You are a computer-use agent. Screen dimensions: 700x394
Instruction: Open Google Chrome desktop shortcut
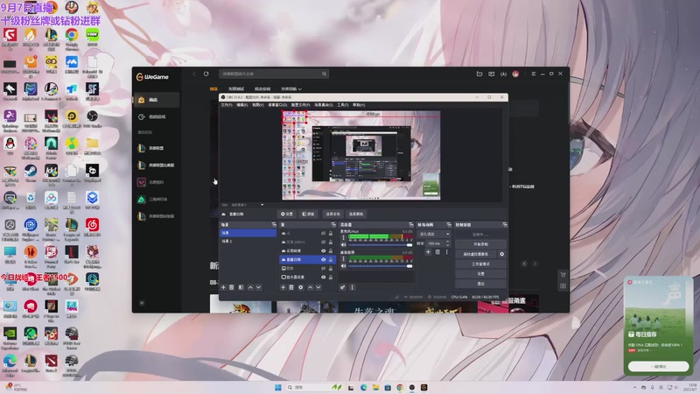point(72,39)
